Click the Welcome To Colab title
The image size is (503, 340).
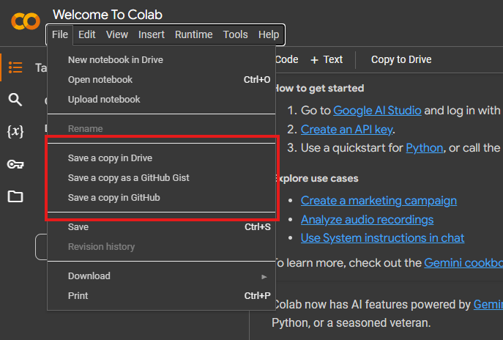[x=108, y=15]
